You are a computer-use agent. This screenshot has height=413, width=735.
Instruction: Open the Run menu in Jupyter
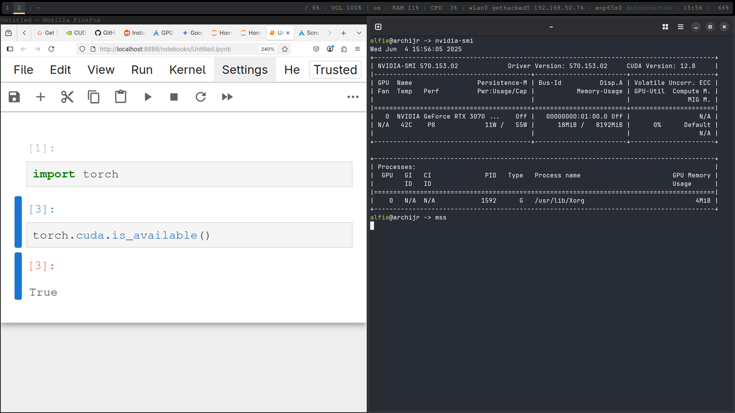(142, 70)
